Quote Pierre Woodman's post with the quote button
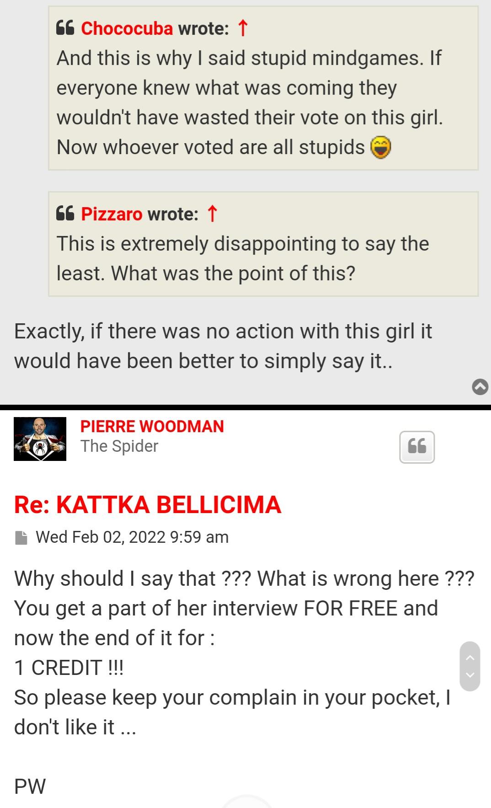Screen dimensions: 491x808 [x=416, y=447]
